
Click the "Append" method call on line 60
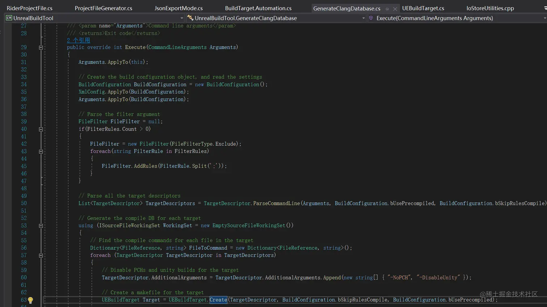click(x=332, y=278)
